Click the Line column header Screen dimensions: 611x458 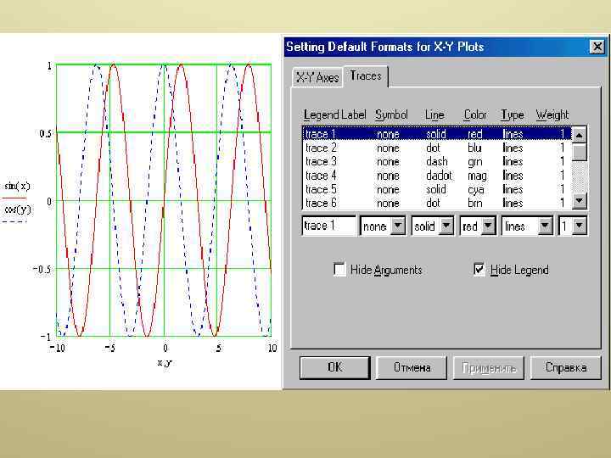click(x=434, y=114)
